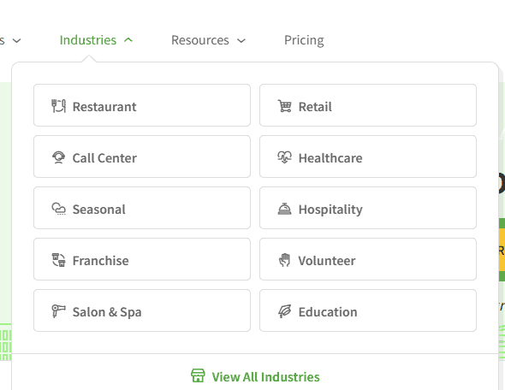Image resolution: width=505 pixels, height=390 pixels.
Task: Select the Industries menu label
Action: tap(88, 40)
